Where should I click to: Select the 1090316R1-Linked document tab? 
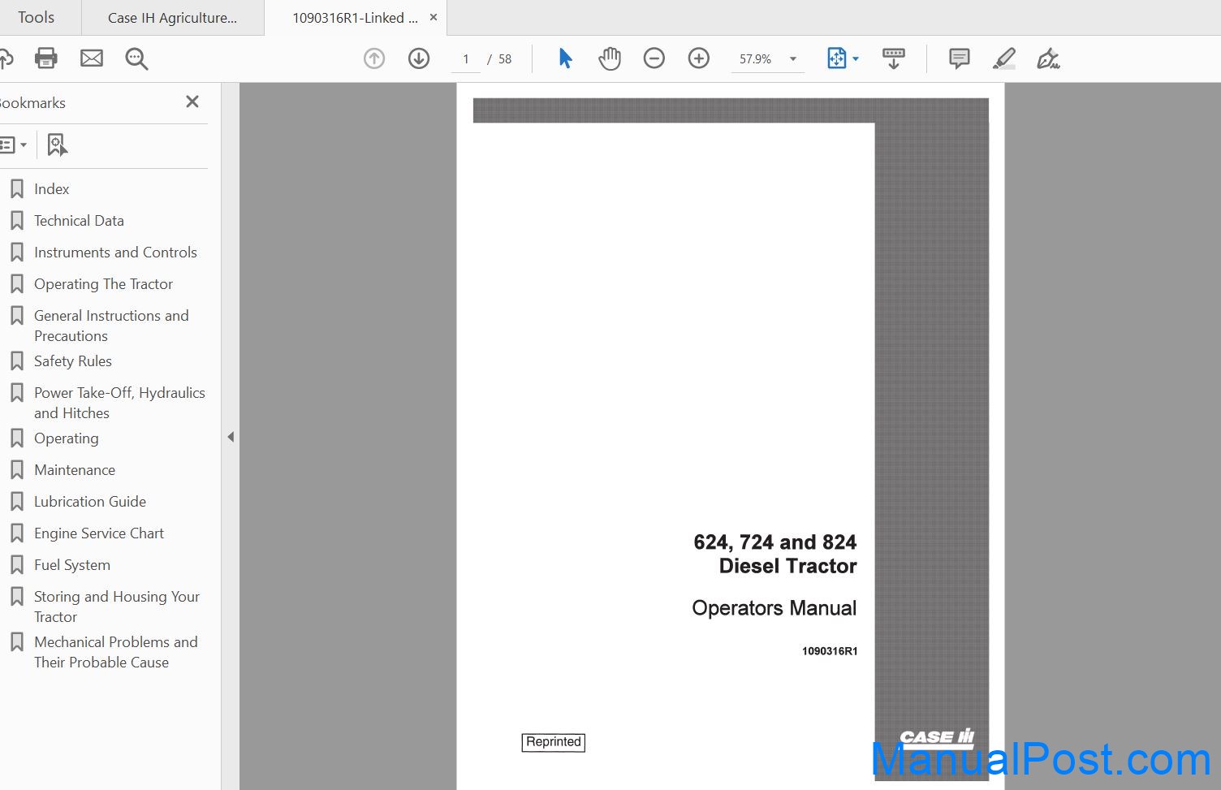pyautogui.click(x=355, y=18)
